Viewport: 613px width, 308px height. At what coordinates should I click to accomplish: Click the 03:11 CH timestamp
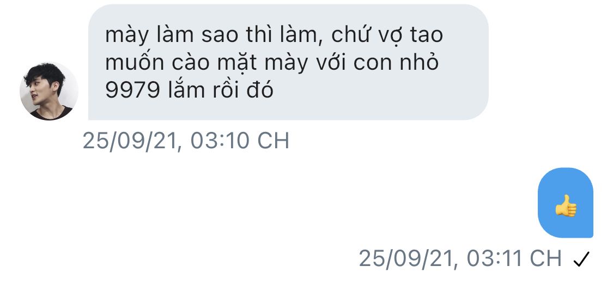[x=514, y=258]
